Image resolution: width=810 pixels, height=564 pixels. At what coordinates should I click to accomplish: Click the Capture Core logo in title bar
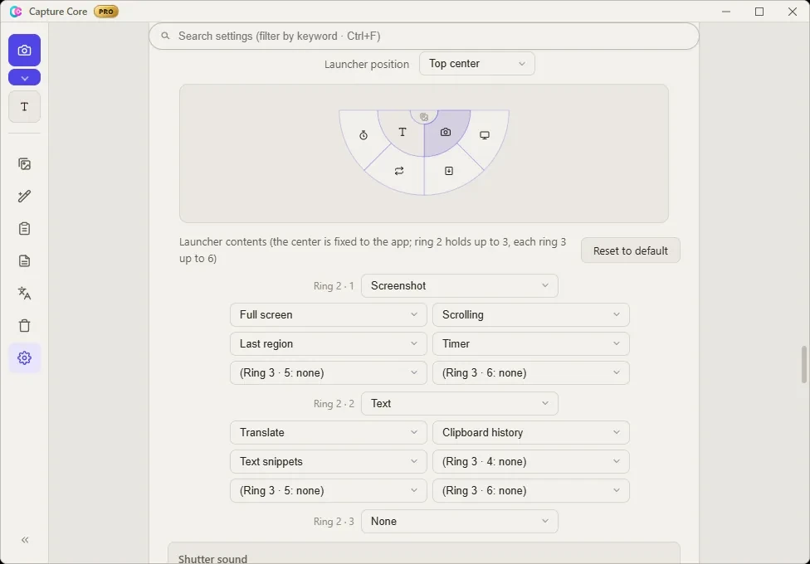[16, 12]
